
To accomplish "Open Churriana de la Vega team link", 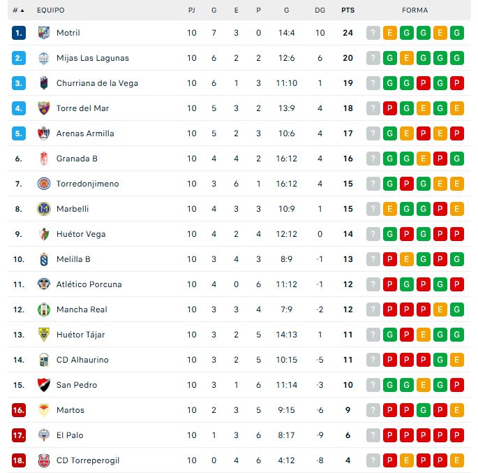I will pos(97,83).
